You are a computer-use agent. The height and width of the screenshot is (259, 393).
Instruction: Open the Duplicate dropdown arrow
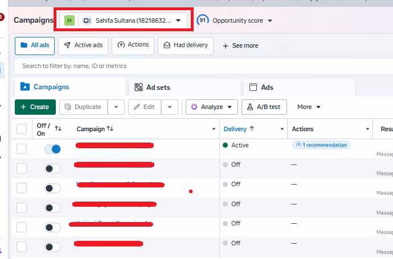[x=116, y=107]
